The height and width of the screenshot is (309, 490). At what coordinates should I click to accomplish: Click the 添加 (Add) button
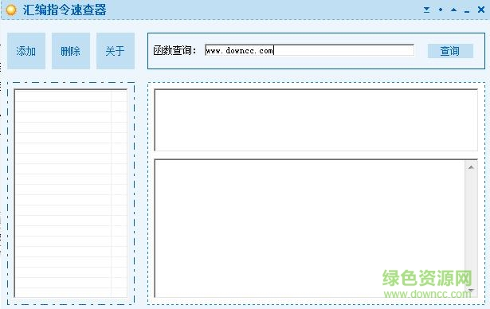(26, 51)
